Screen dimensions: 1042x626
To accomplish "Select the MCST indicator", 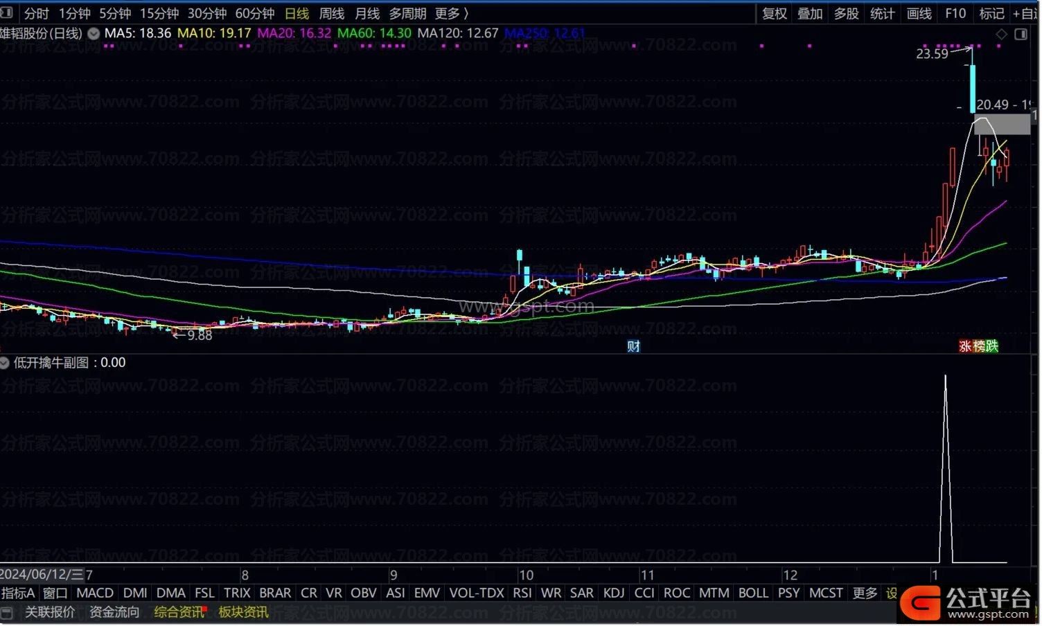I will 826,593.
